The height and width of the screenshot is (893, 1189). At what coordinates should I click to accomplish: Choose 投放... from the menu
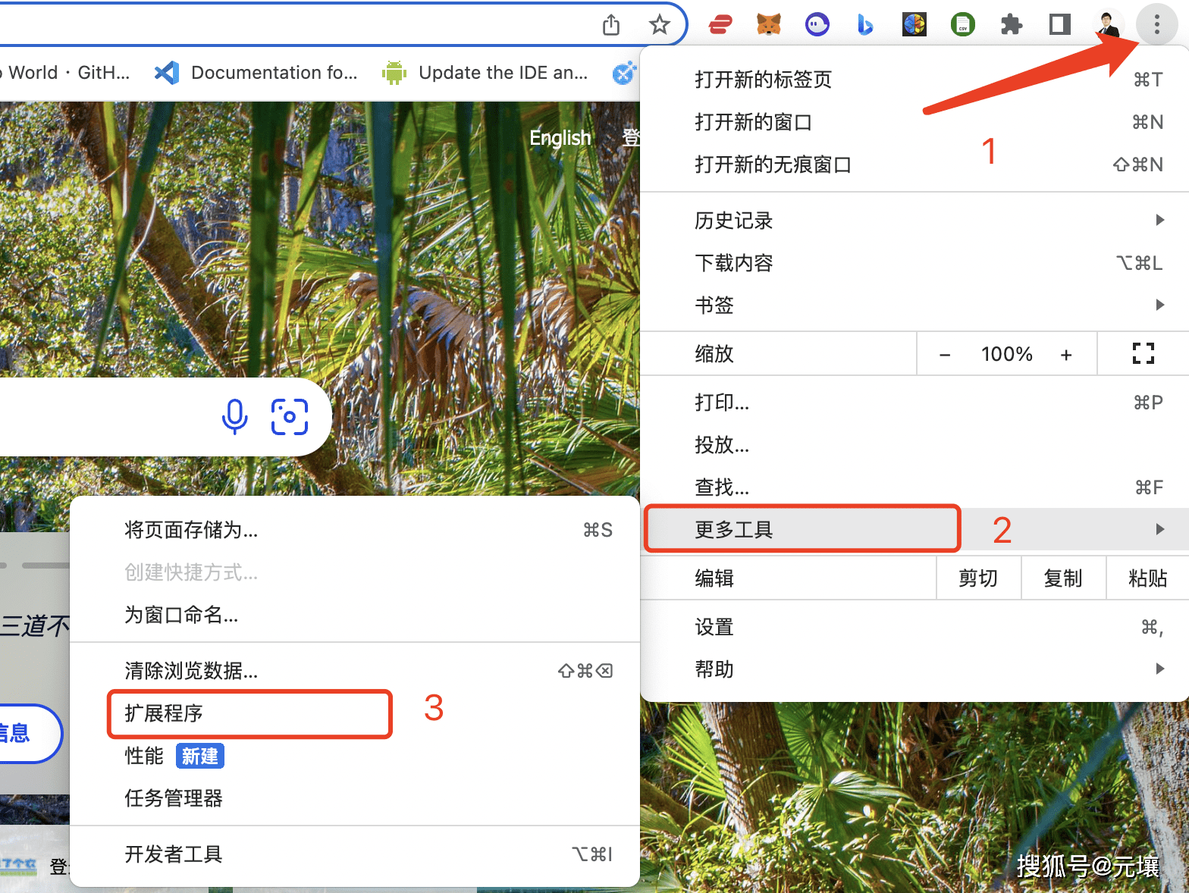click(x=914, y=445)
